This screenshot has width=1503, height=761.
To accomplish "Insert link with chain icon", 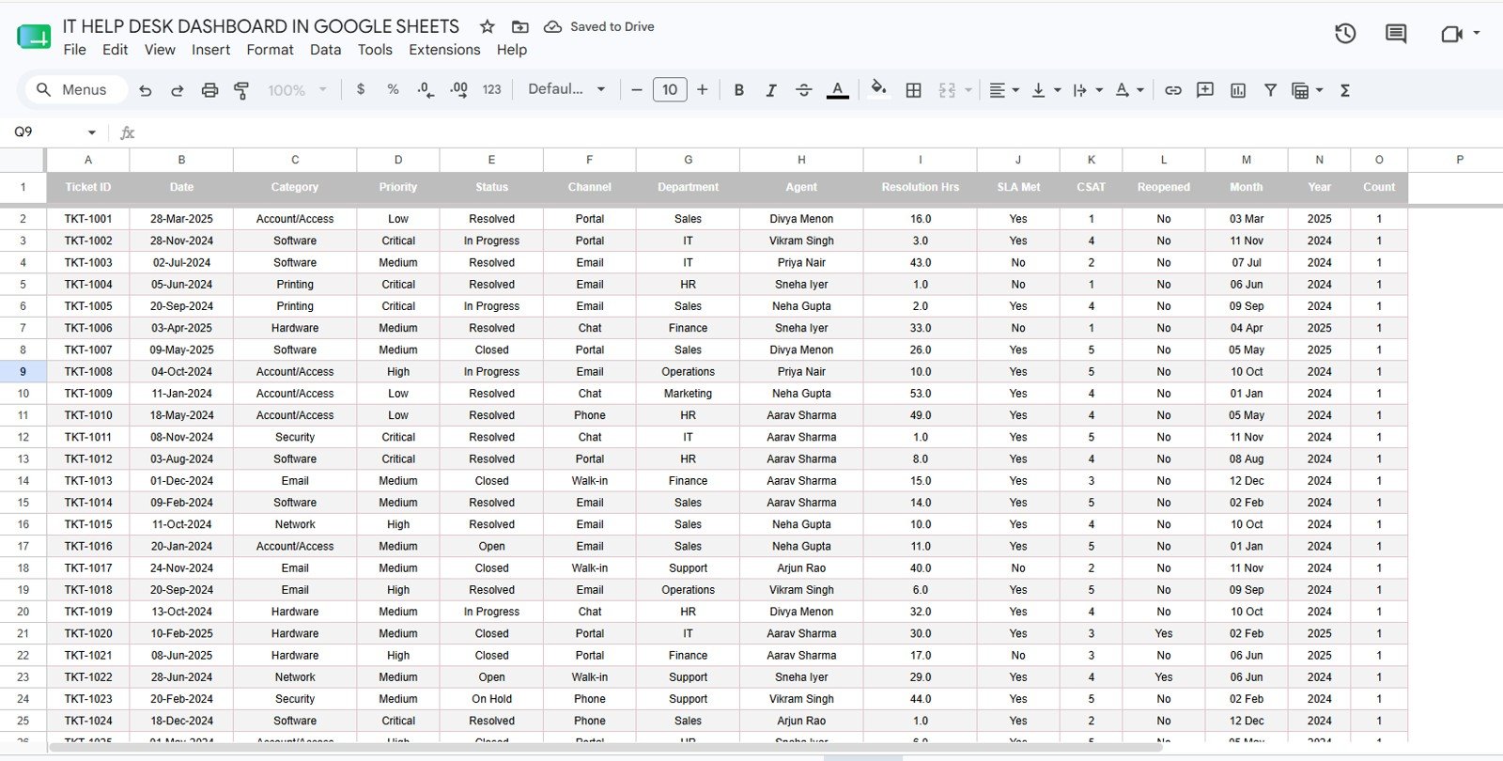I will [1173, 90].
